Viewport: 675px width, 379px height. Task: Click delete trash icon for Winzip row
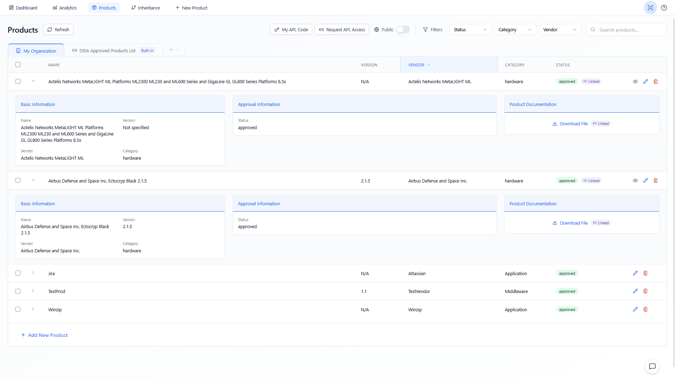coord(645,310)
